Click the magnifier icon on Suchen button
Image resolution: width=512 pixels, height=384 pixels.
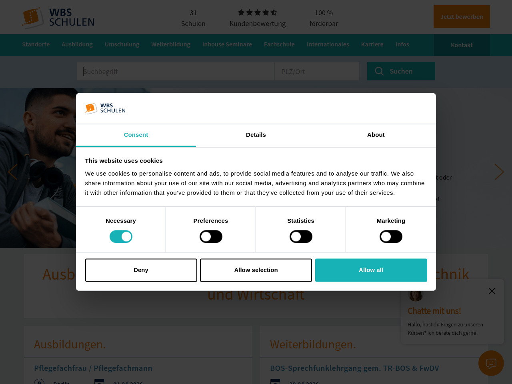[379, 71]
